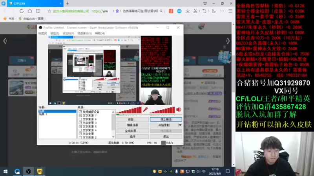Click the 停止串流 button
Image resolution: width=314 pixels, height=176 pixels.
tap(166, 119)
